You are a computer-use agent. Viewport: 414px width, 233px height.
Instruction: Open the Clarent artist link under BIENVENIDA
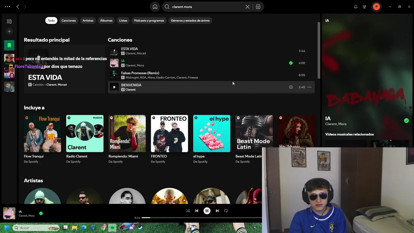[x=130, y=90]
